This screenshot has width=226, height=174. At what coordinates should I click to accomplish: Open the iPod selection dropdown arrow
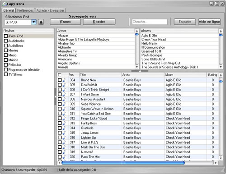[34, 22]
